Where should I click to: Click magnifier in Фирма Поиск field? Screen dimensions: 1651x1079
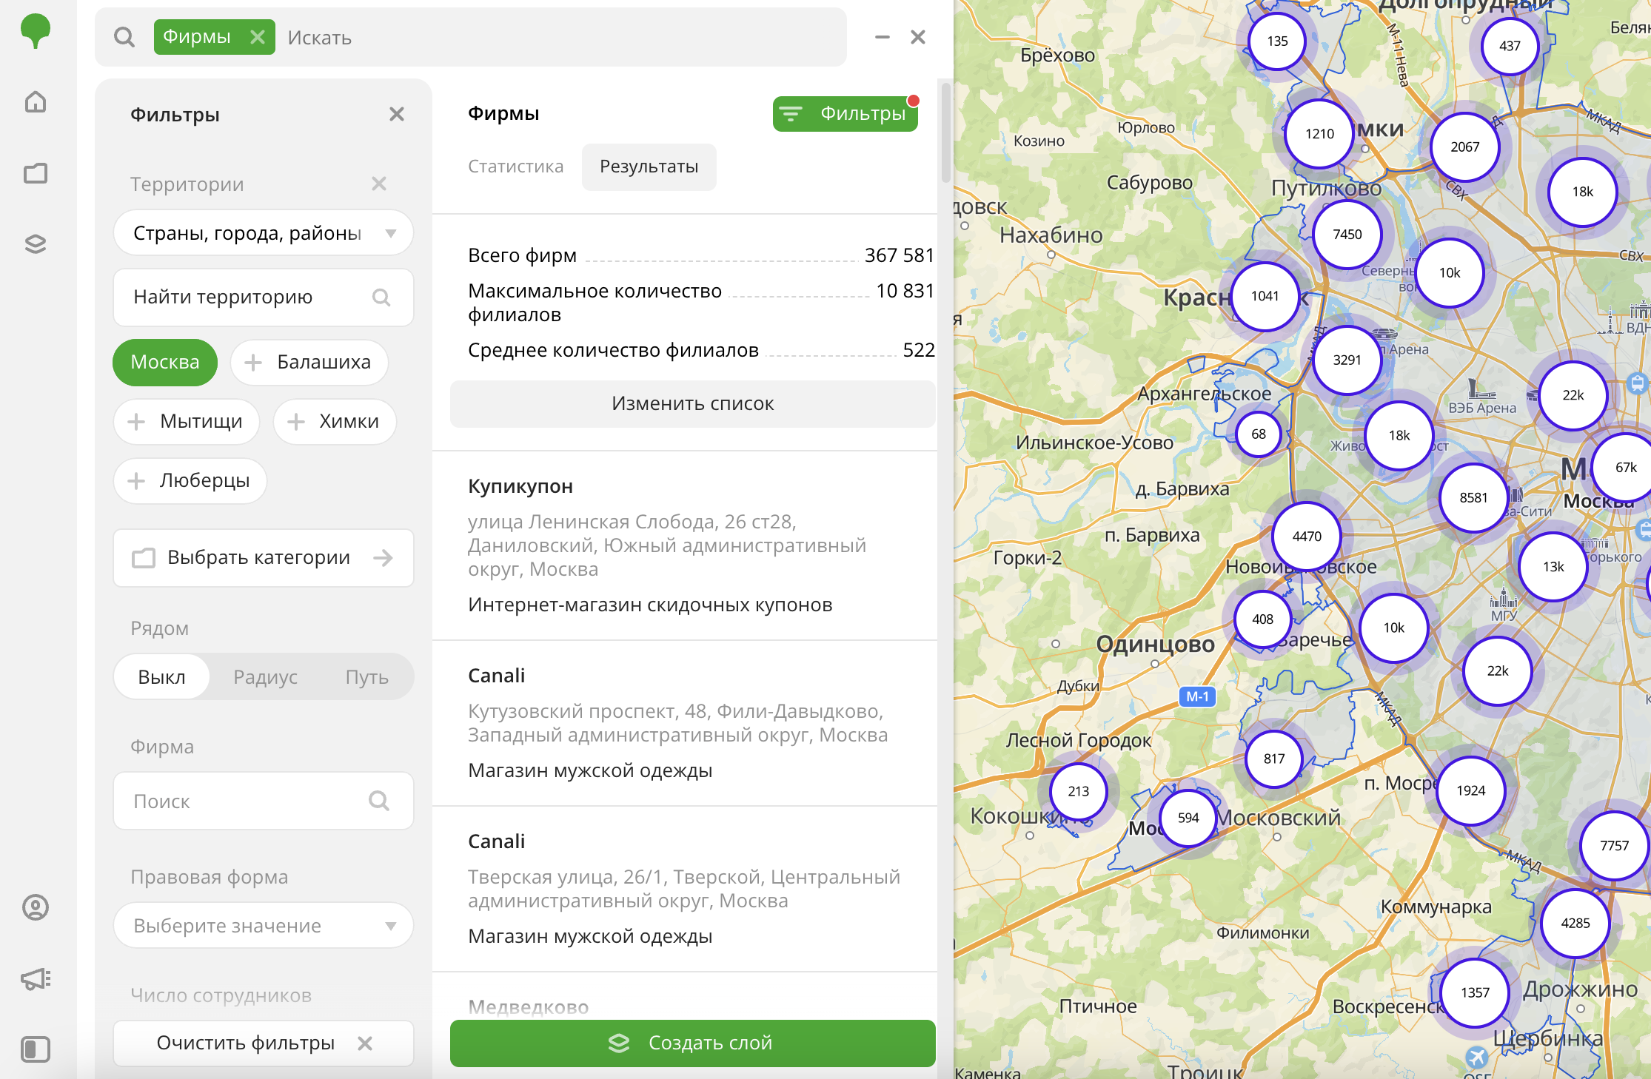[x=379, y=801]
